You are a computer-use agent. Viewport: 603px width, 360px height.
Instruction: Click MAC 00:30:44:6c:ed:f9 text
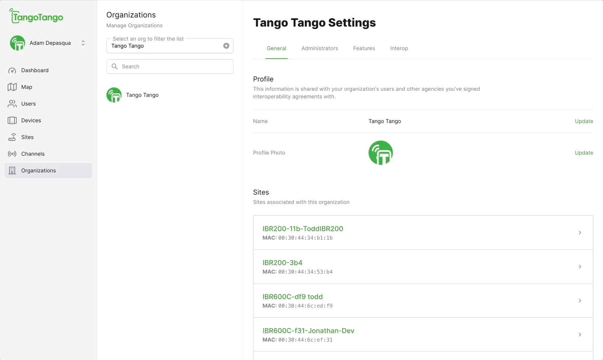pyautogui.click(x=298, y=306)
